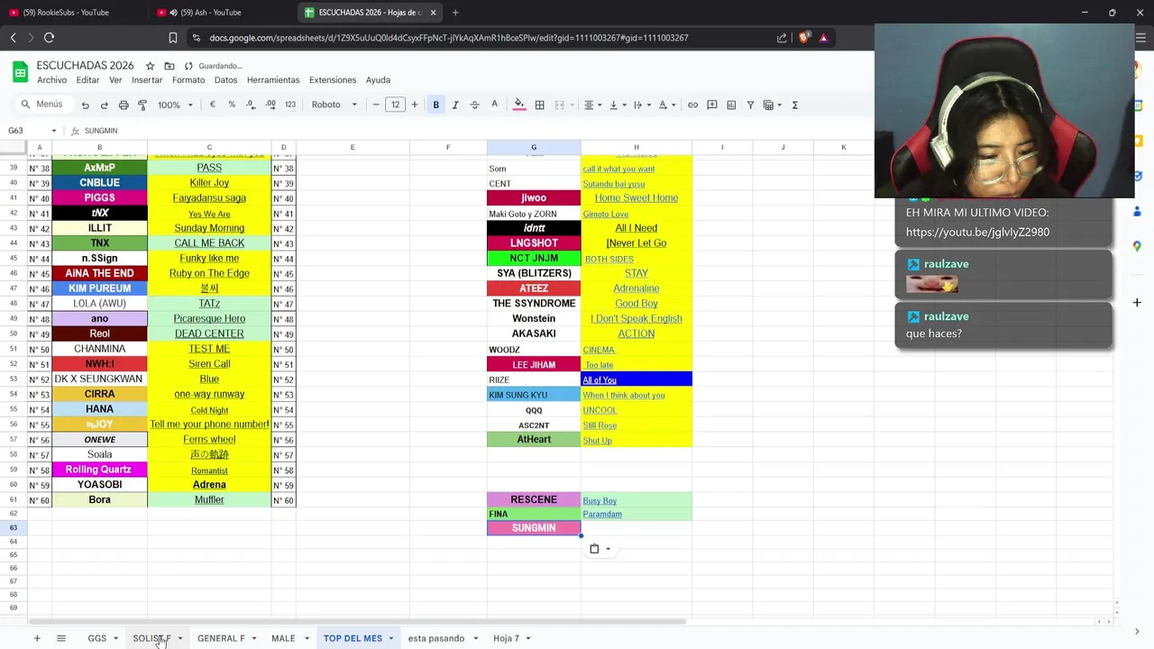Viewport: 1154px width, 649px height.
Task: Click the font size input field
Action: point(395,105)
